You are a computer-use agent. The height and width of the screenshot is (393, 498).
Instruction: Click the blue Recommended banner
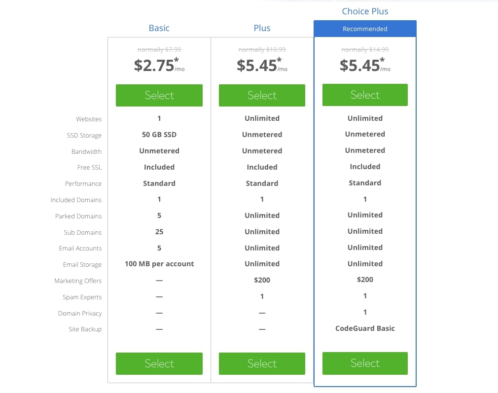(365, 29)
